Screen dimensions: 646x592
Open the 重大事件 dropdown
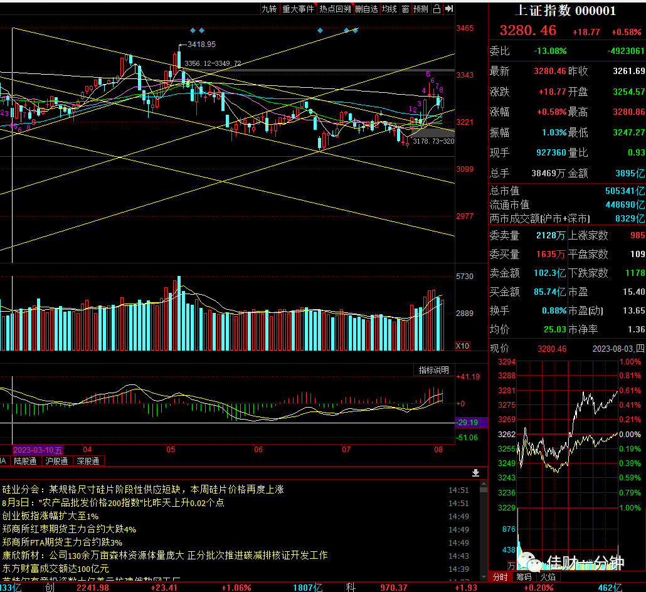point(299,9)
